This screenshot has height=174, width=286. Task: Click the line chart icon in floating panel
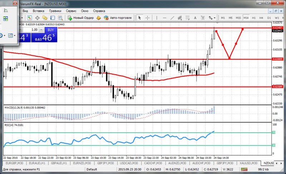[x=6, y=10]
